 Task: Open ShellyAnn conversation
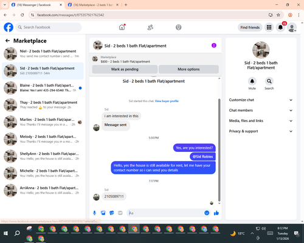[x=43, y=156]
